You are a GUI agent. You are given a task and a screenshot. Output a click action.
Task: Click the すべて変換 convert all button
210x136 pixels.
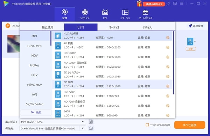[190, 125]
